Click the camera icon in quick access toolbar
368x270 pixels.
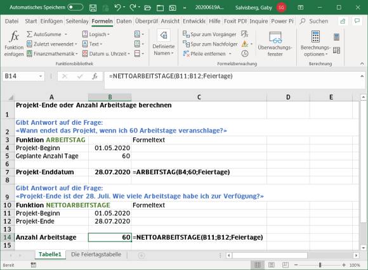pyautogui.click(x=173, y=8)
